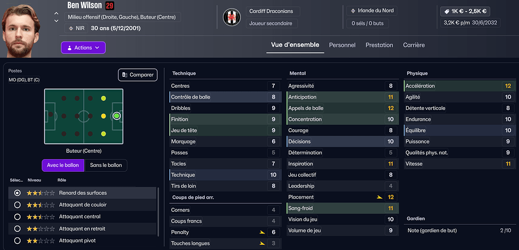
Task: Select the green striker position dot on pitch
Action: pyautogui.click(x=116, y=116)
